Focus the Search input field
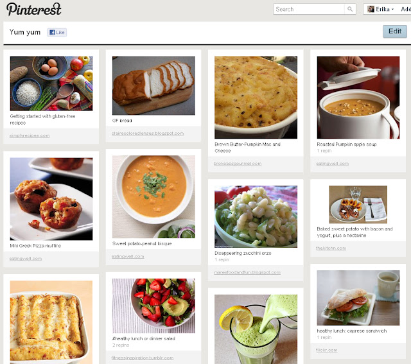 [x=309, y=9]
